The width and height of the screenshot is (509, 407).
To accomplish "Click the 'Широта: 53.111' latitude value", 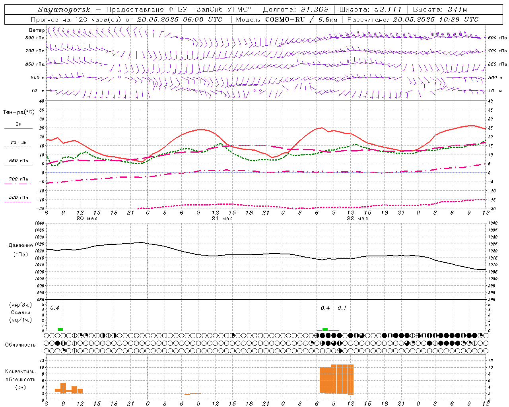I will 370,10.
